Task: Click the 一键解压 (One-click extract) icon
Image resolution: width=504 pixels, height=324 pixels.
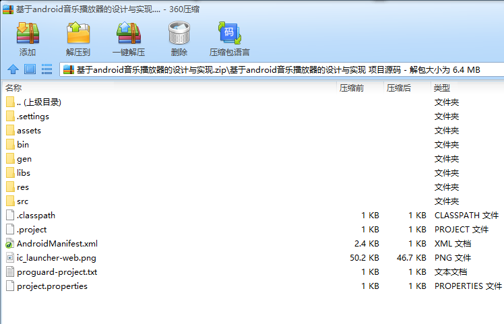Action: point(129,33)
